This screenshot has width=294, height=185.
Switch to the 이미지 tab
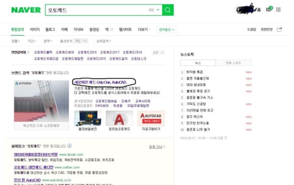tap(35, 30)
